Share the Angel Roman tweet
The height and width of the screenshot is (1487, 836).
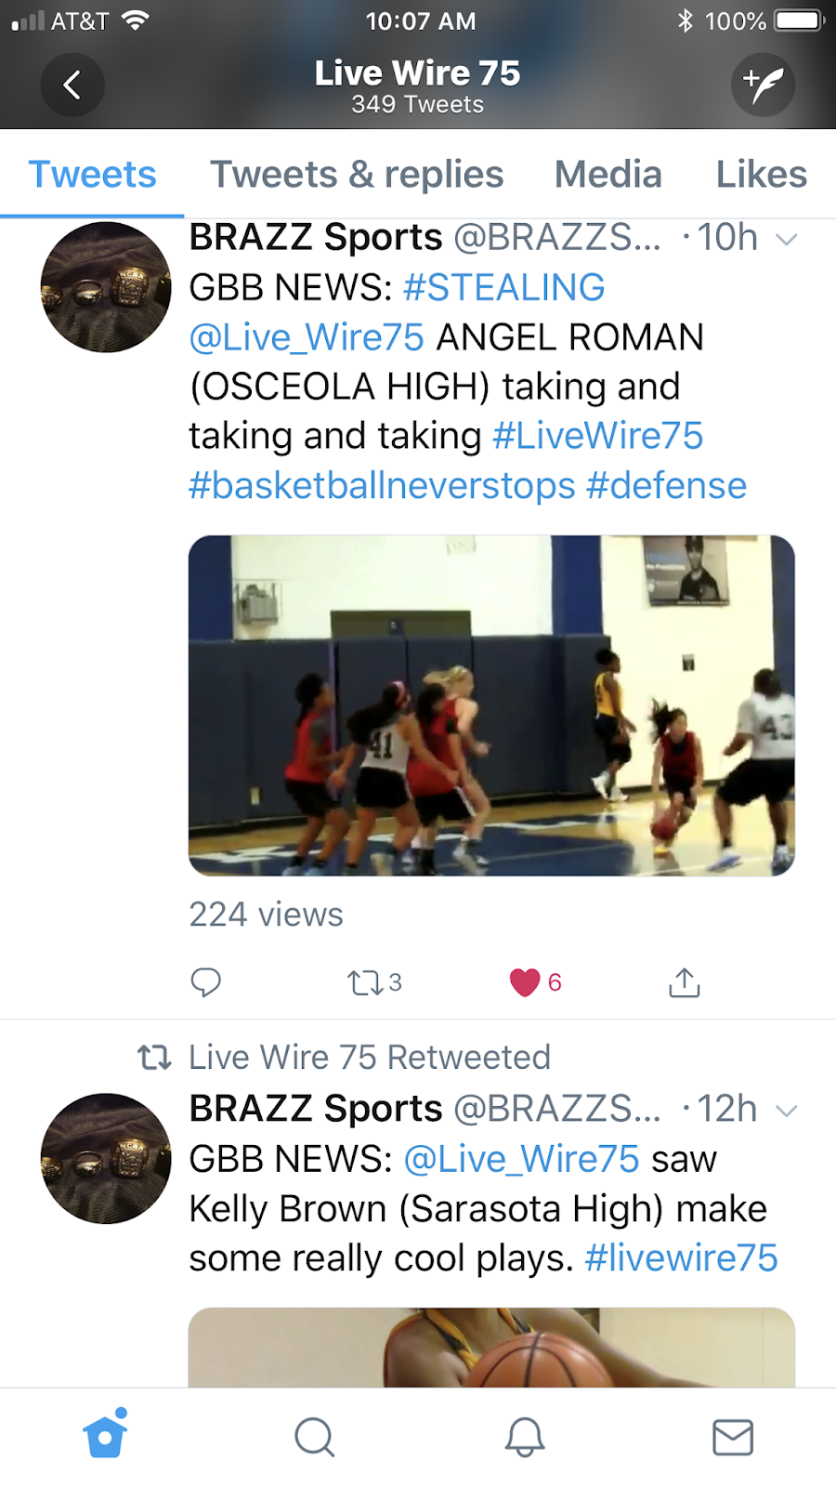click(685, 982)
